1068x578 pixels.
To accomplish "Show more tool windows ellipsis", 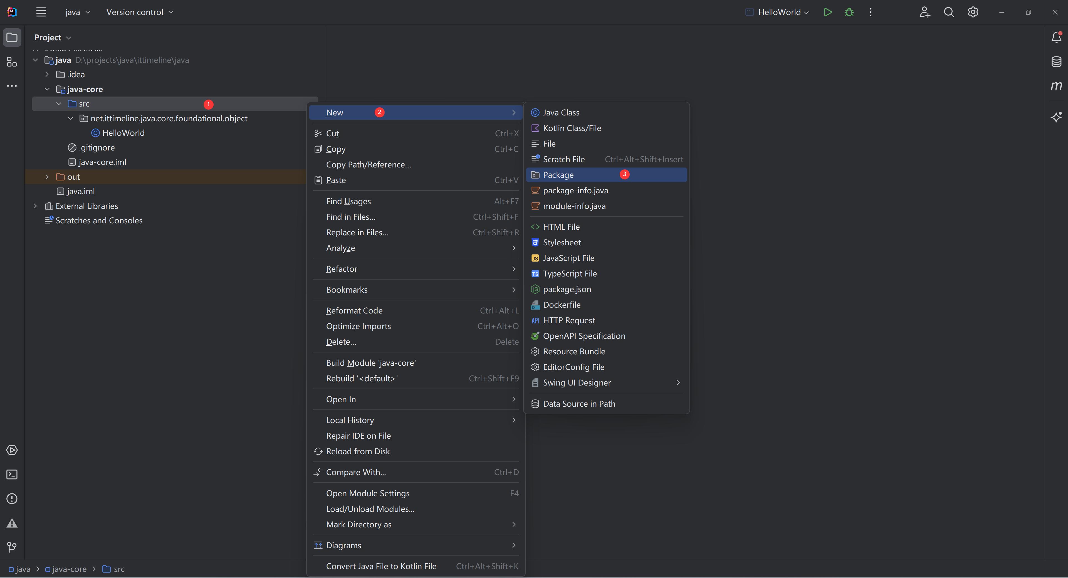I will 12,86.
